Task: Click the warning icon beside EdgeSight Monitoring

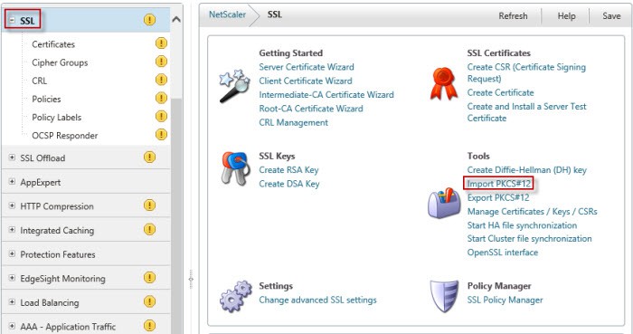Action: [149, 278]
